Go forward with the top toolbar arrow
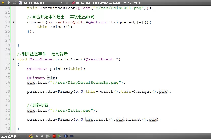 [x=8, y=3]
